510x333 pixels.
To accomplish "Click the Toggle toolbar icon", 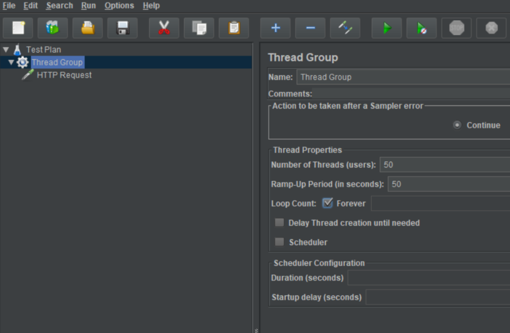I will (x=345, y=28).
